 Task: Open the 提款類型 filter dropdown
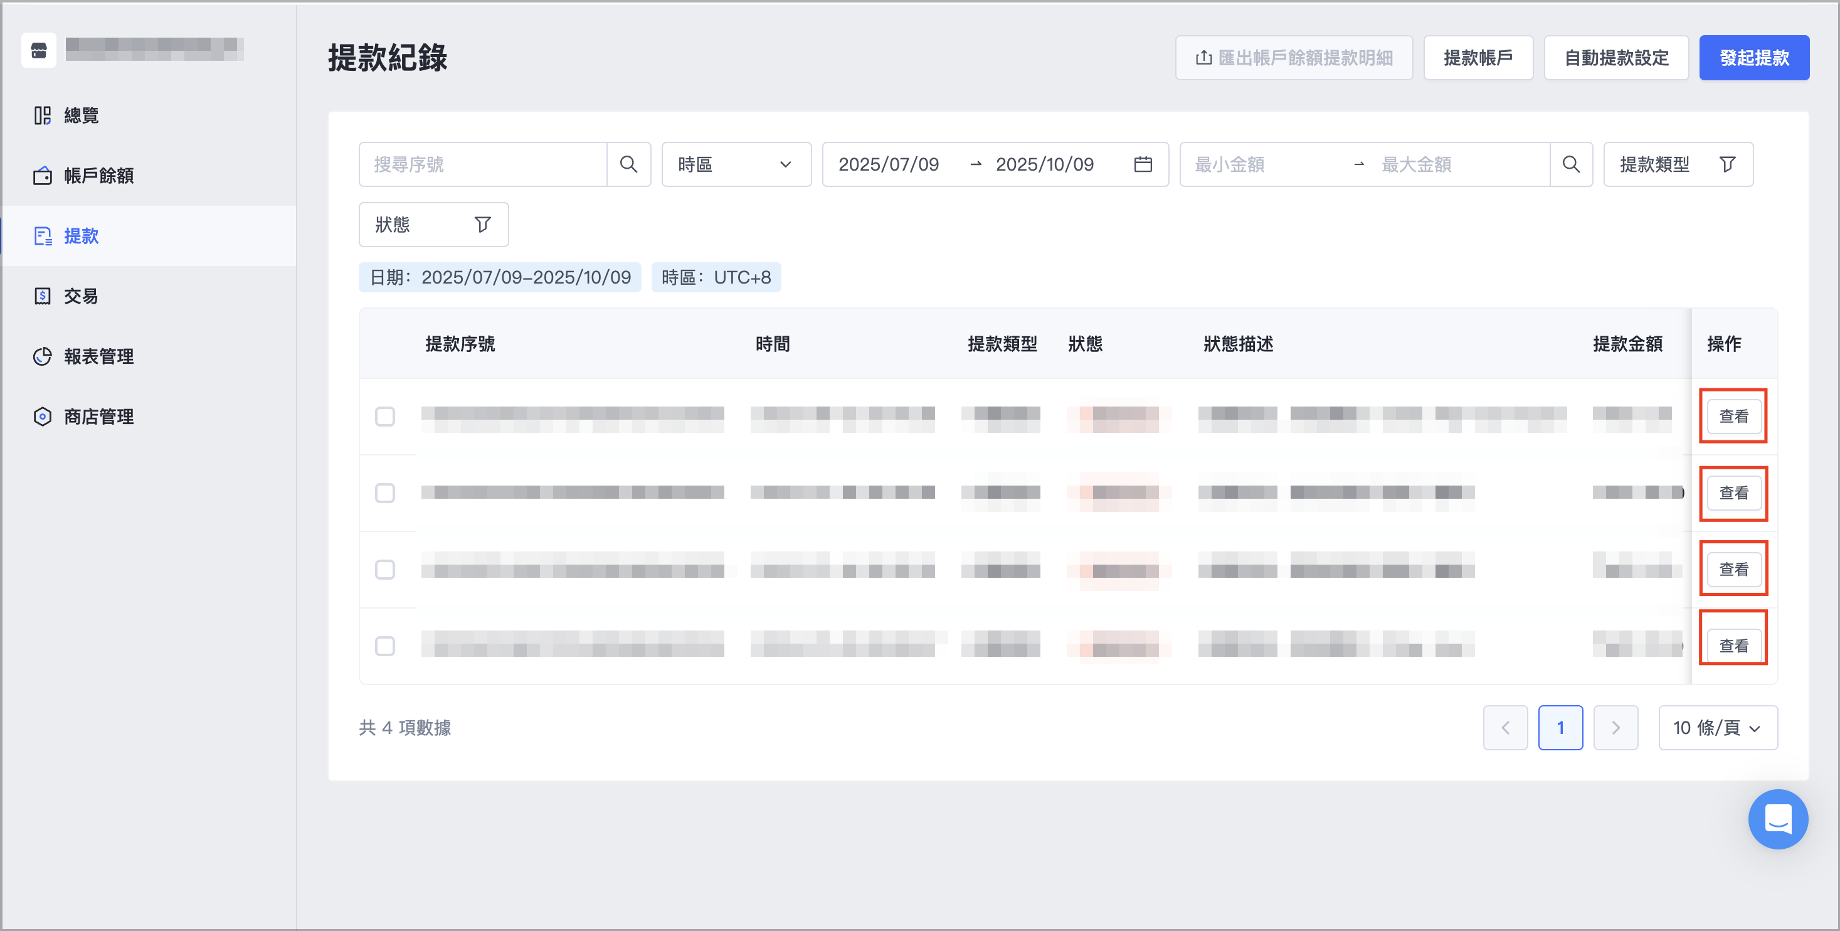(x=1678, y=164)
